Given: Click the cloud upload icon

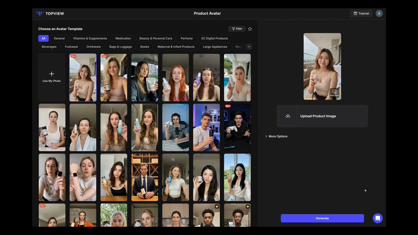Looking at the screenshot, I should point(288,116).
